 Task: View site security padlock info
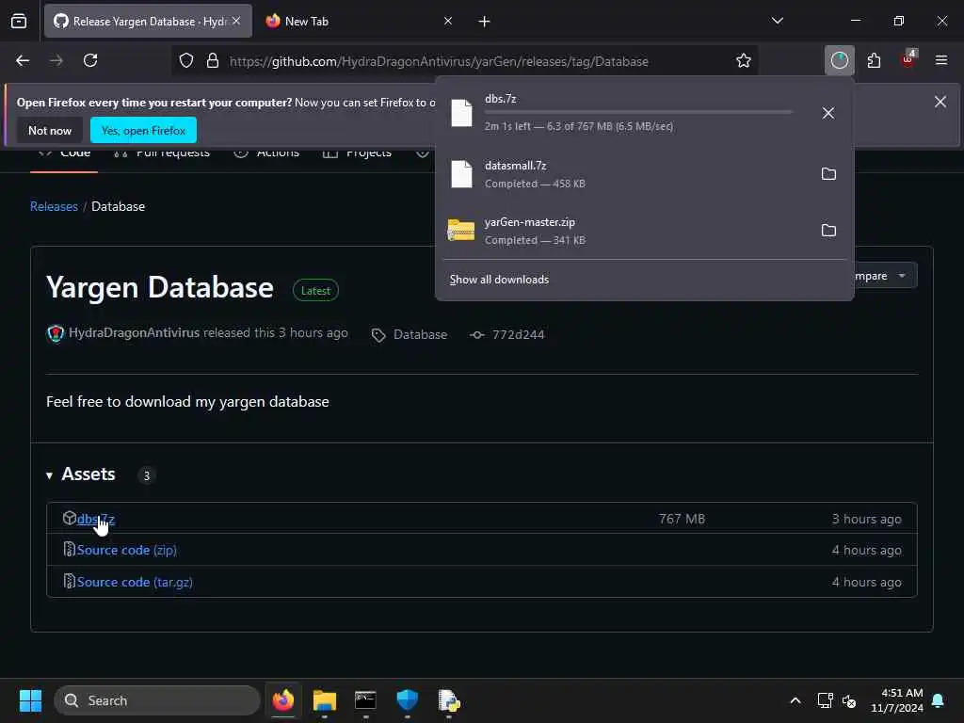click(213, 61)
